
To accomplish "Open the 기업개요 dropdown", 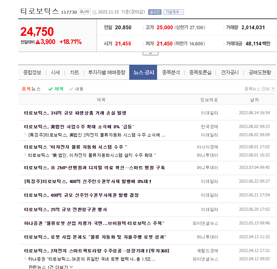I will [174, 12].
